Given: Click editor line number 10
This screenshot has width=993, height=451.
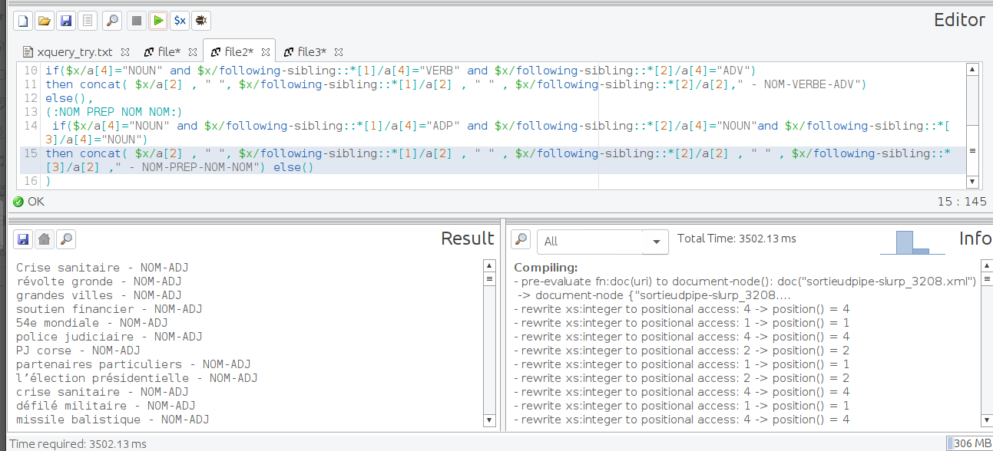Looking at the screenshot, I should click(x=31, y=71).
